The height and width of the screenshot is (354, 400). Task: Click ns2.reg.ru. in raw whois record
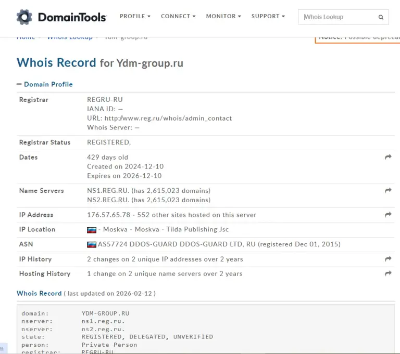coord(103,329)
